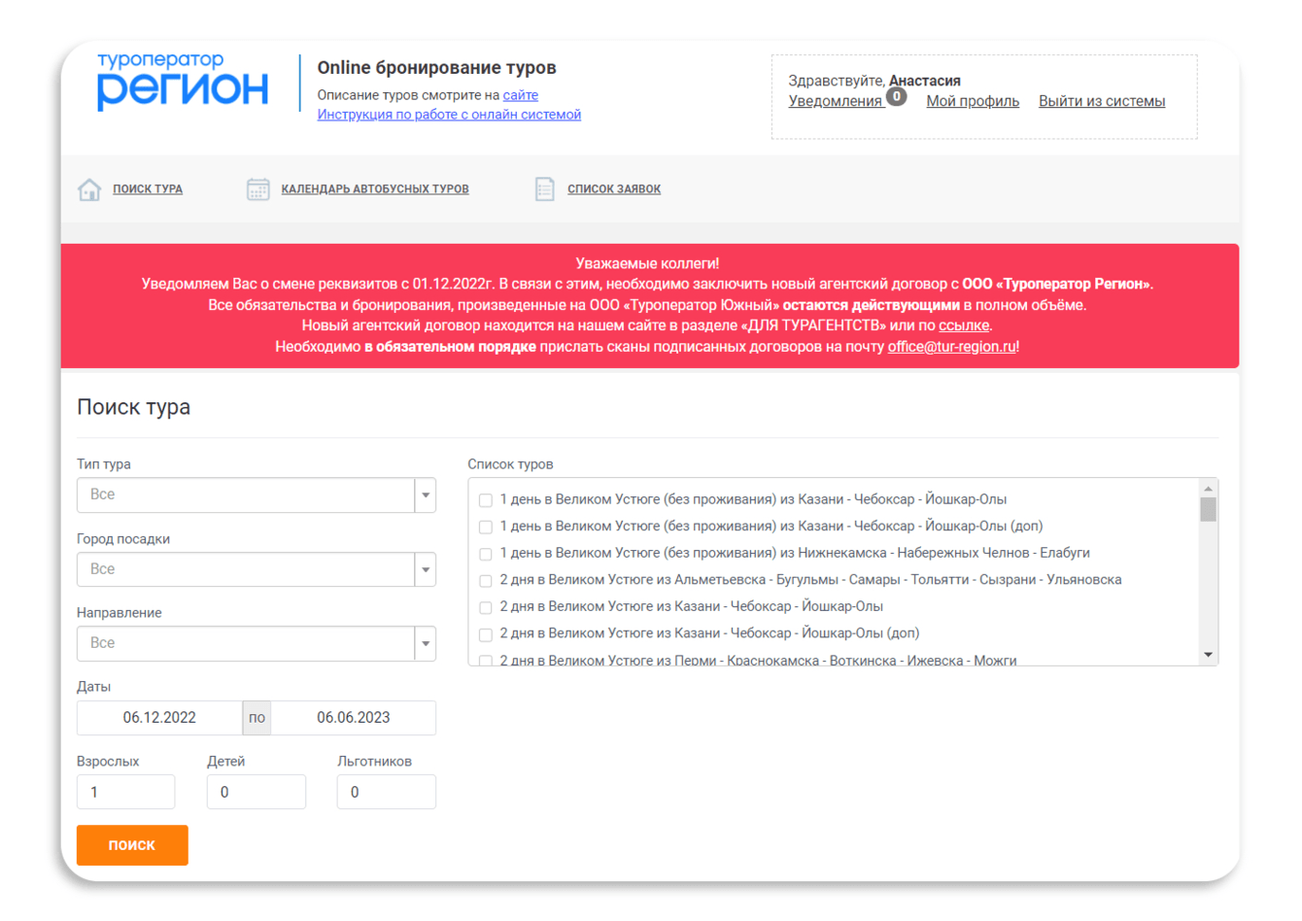1302x921 pixels.
Task: Open Инструкция по работе с онлайн системой
Action: tap(449, 115)
